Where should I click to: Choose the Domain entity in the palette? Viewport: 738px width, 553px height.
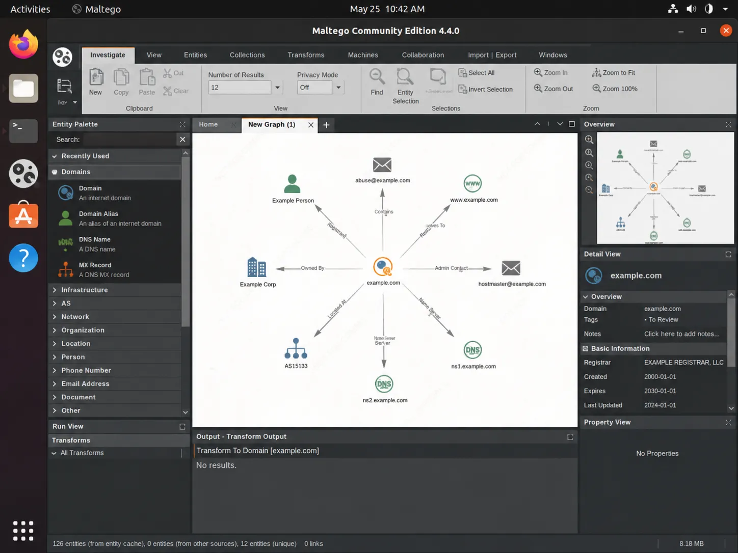coord(115,193)
